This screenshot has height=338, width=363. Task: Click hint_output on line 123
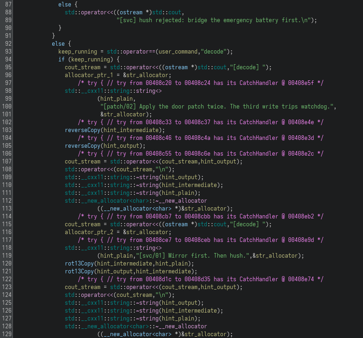(x=218, y=287)
